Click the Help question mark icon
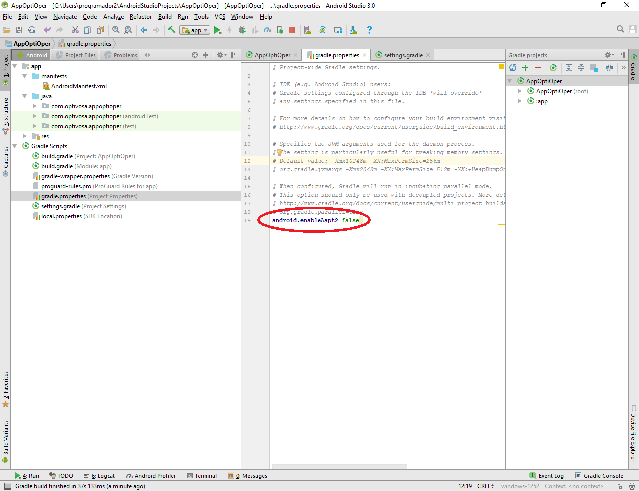Viewport: 639px width, 491px height. (x=369, y=30)
